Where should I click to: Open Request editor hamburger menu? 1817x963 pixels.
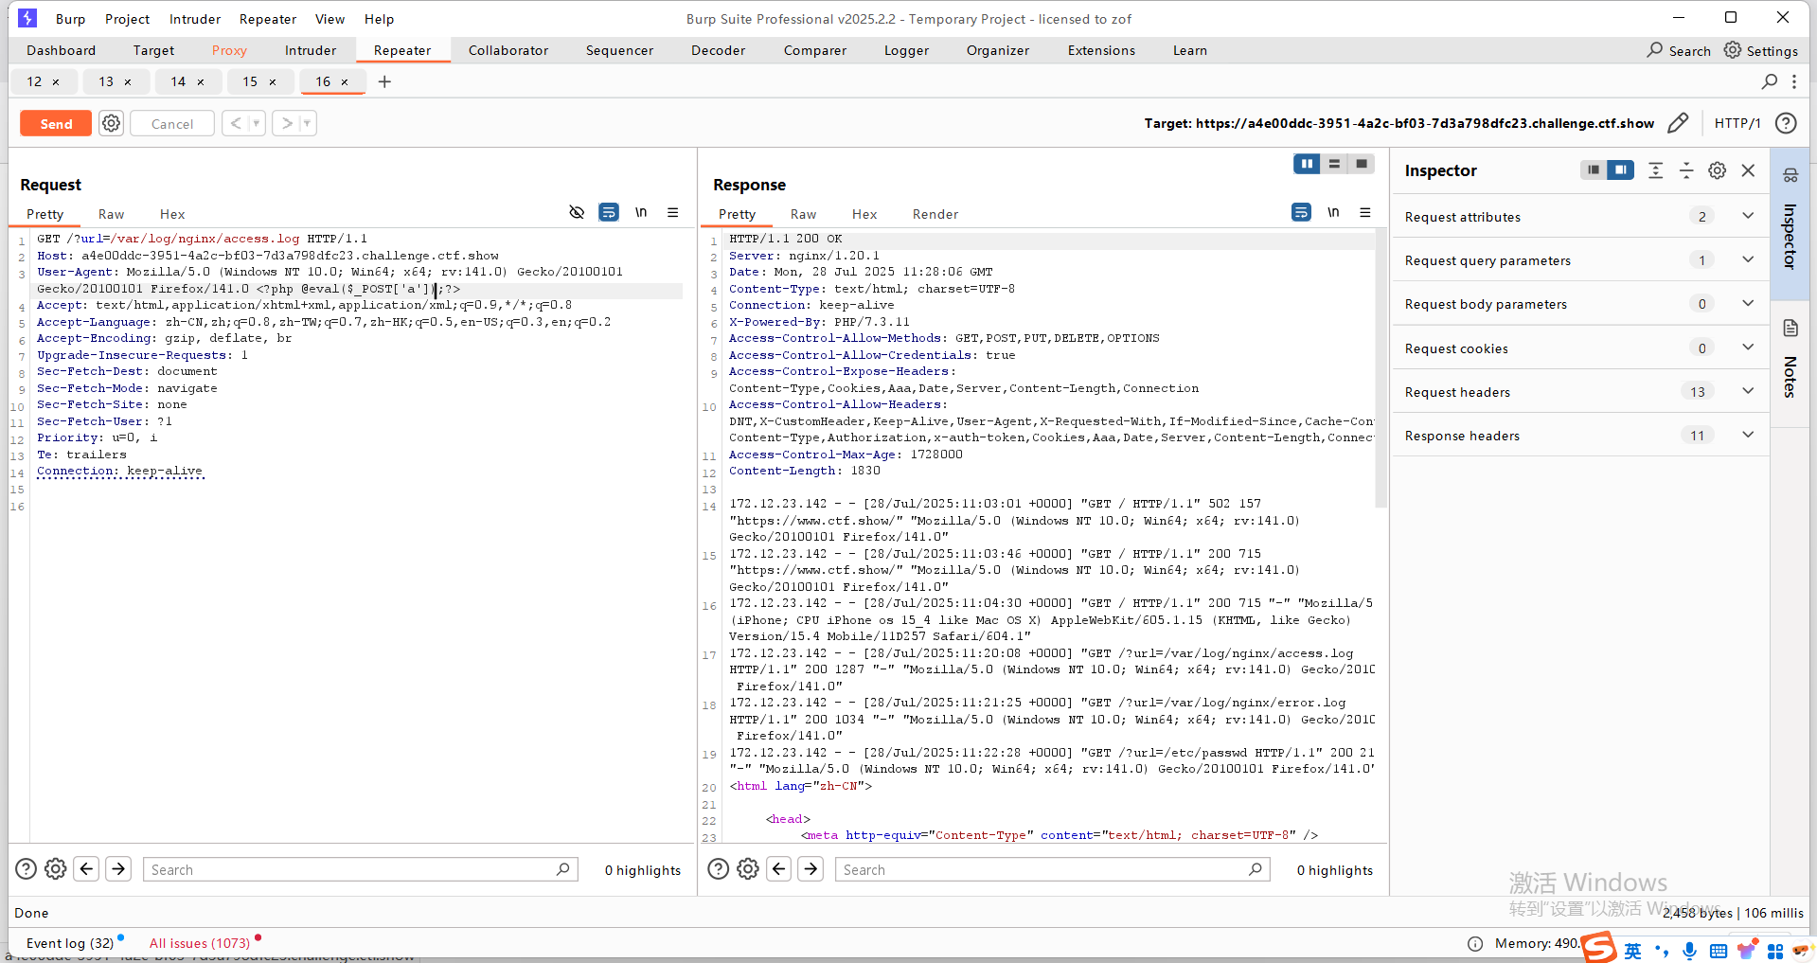(x=673, y=212)
